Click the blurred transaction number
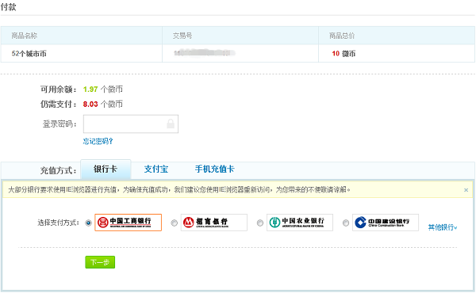 205,53
